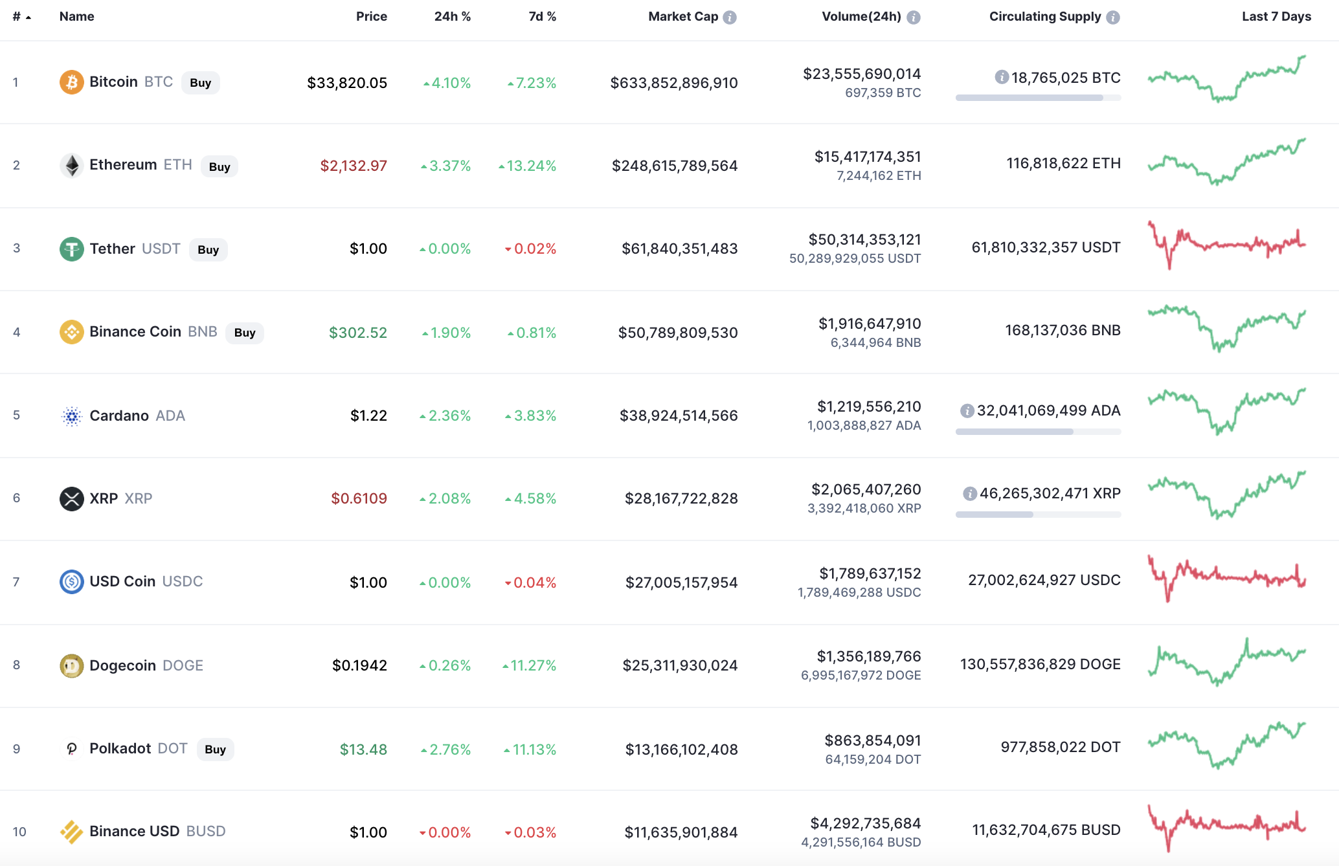Screen dimensions: 1339x866
Task: Click the Bitcoin coin logo
Action: click(72, 82)
